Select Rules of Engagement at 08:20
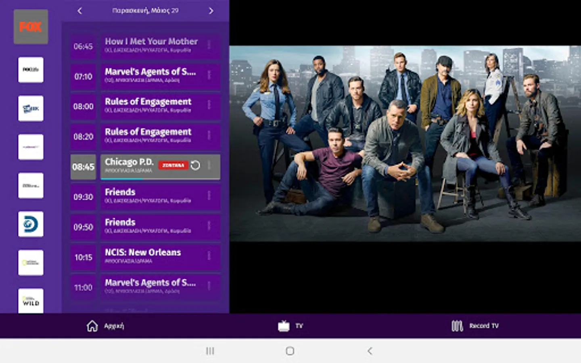This screenshot has height=363, width=581. click(x=160, y=136)
